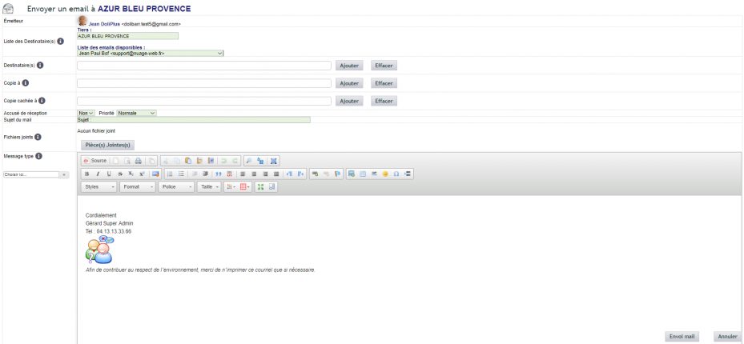Click Ajouter next to Copie cachée à
This screenshot has width=744, height=344.
click(349, 101)
